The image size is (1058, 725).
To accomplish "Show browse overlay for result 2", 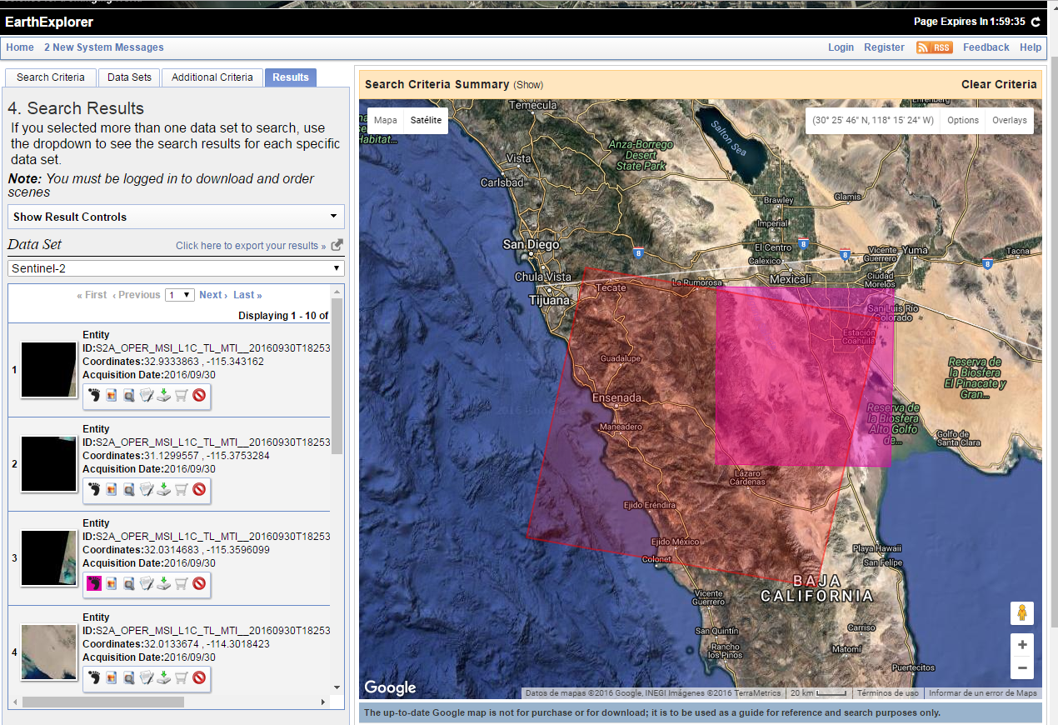I will pyautogui.click(x=112, y=490).
